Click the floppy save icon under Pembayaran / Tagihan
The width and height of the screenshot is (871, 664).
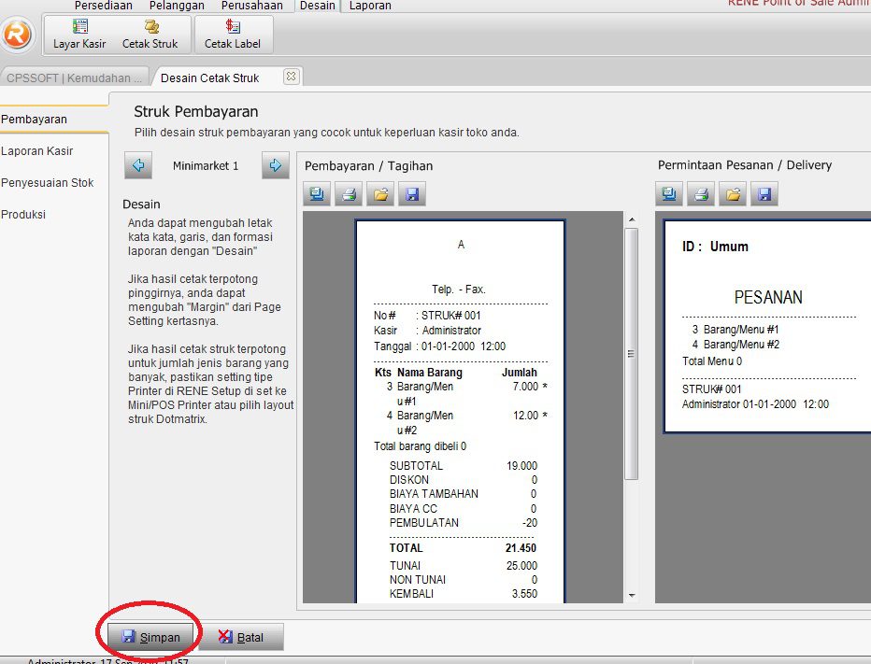click(412, 193)
